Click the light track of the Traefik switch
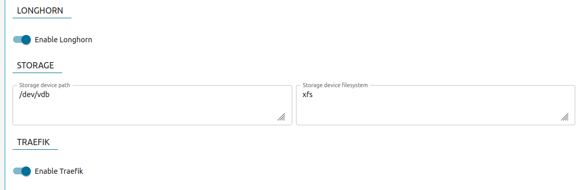 click(x=17, y=171)
